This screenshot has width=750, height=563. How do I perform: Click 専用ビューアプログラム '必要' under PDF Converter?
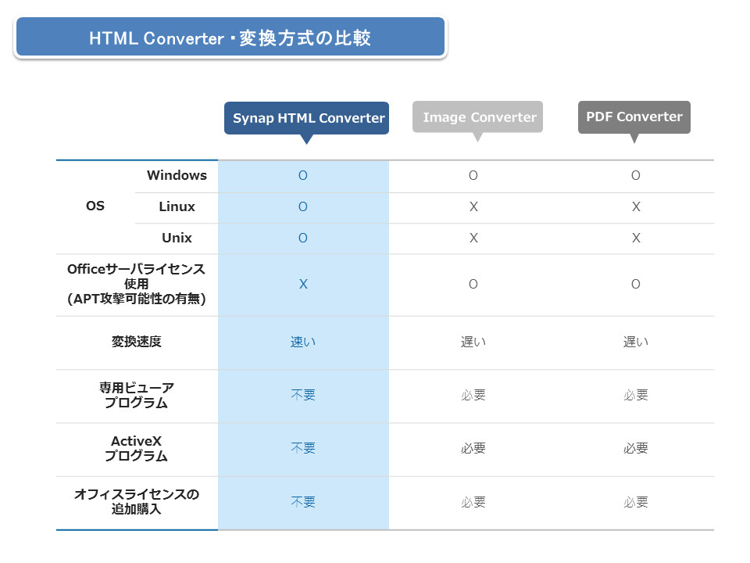636,395
